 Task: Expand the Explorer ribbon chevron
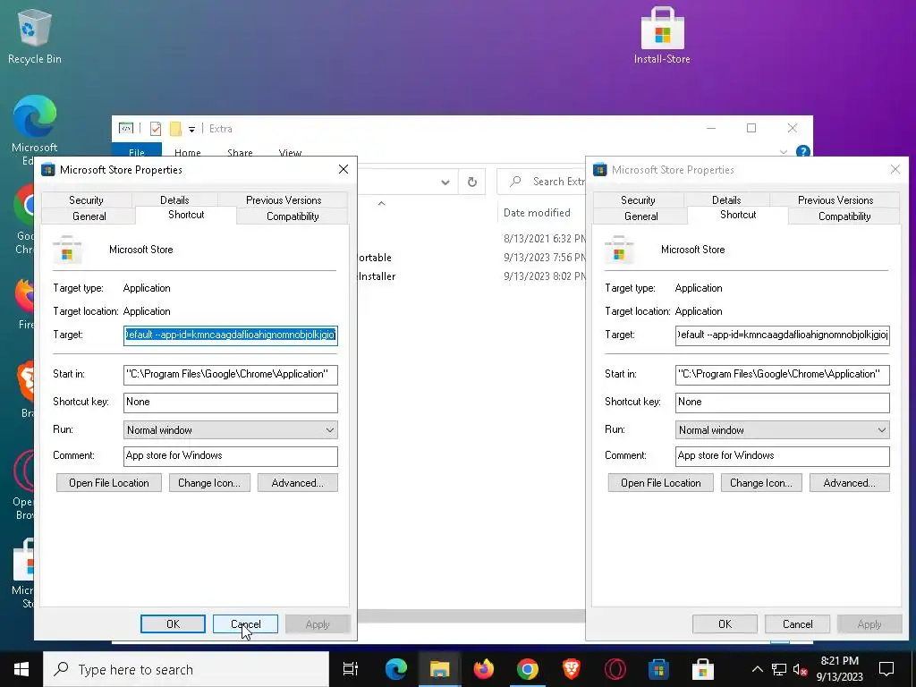click(784, 152)
